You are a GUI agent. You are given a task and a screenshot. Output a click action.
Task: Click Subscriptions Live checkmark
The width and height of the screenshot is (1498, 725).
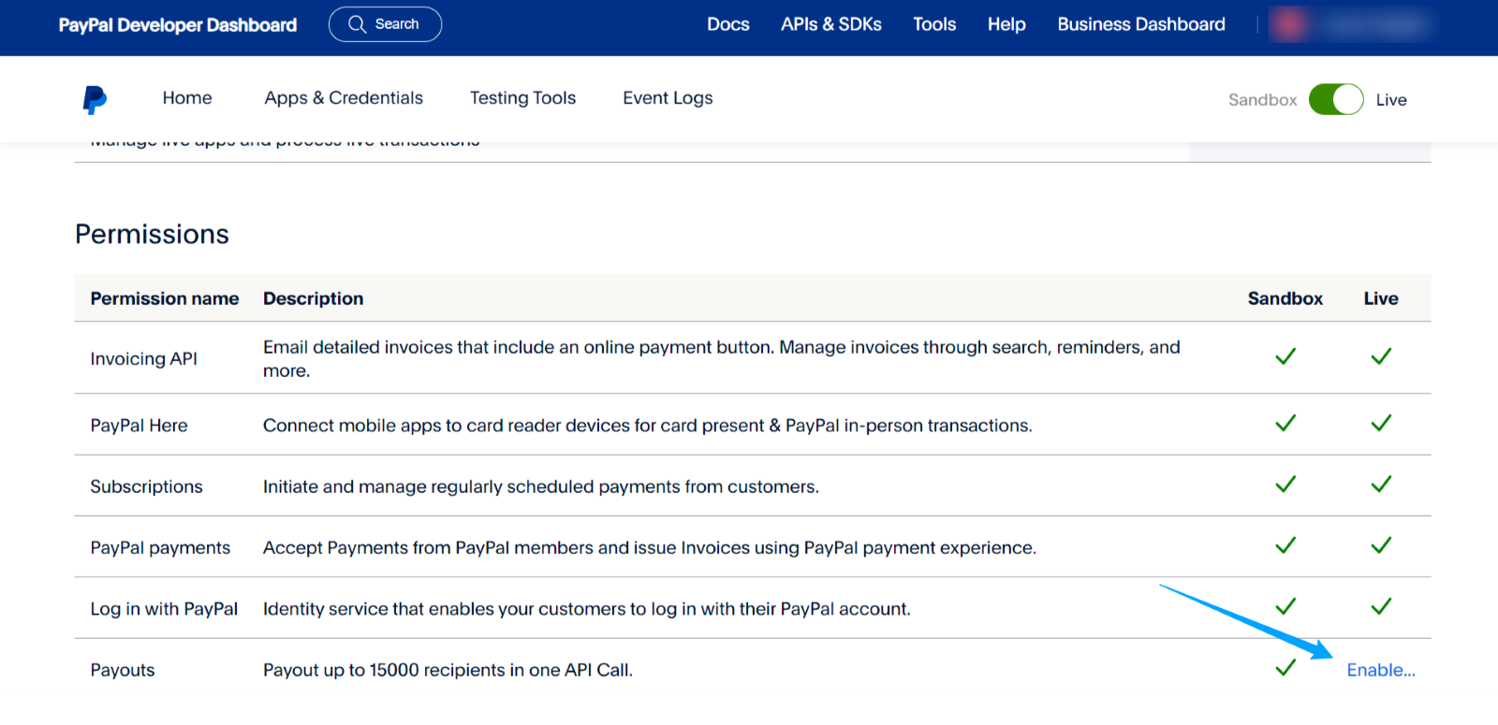coord(1381,485)
